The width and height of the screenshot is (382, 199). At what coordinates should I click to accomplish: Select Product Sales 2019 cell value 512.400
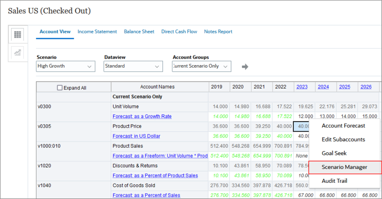point(219,146)
